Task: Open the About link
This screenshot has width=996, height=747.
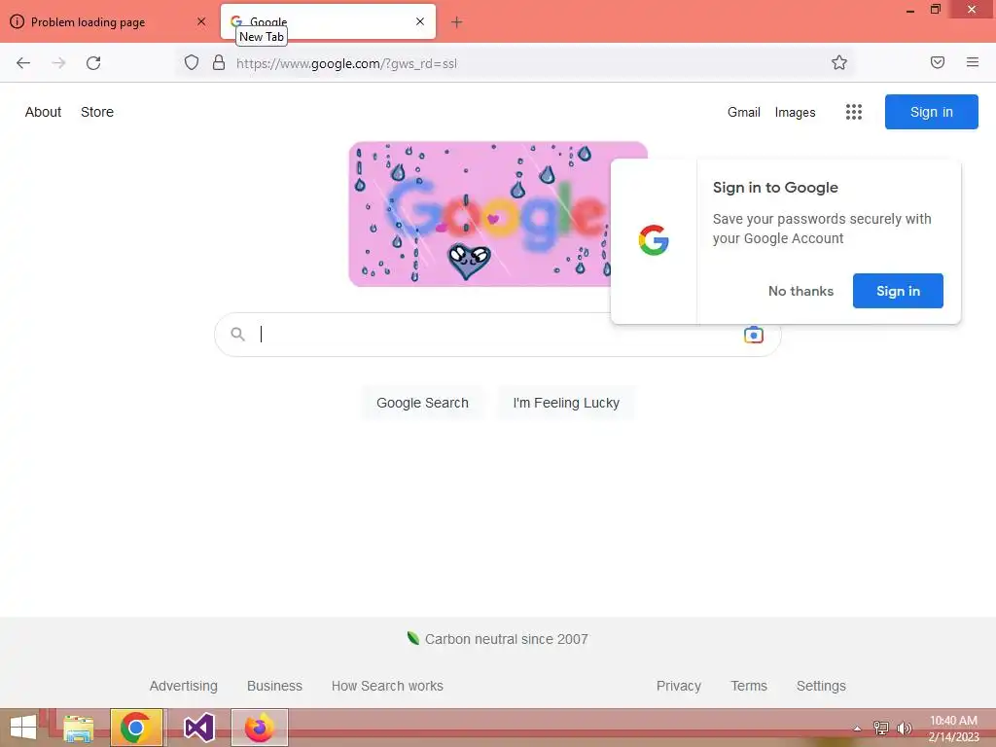Action: pos(43,112)
